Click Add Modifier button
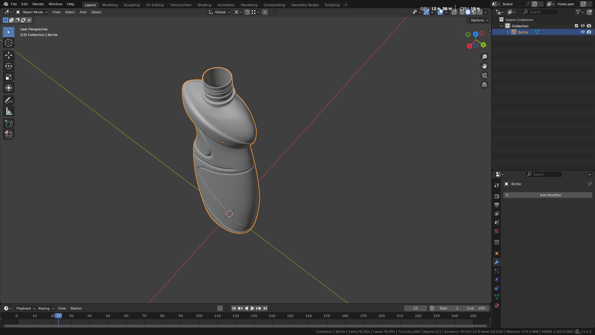The width and height of the screenshot is (595, 335). [x=548, y=195]
